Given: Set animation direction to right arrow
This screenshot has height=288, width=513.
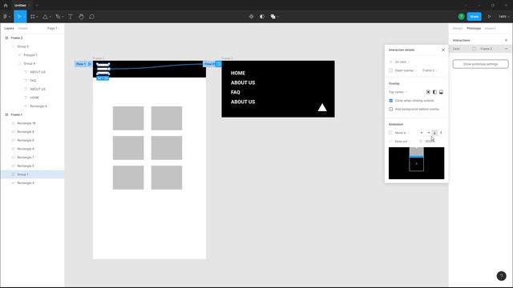Looking at the screenshot, I should pyautogui.click(x=428, y=133).
